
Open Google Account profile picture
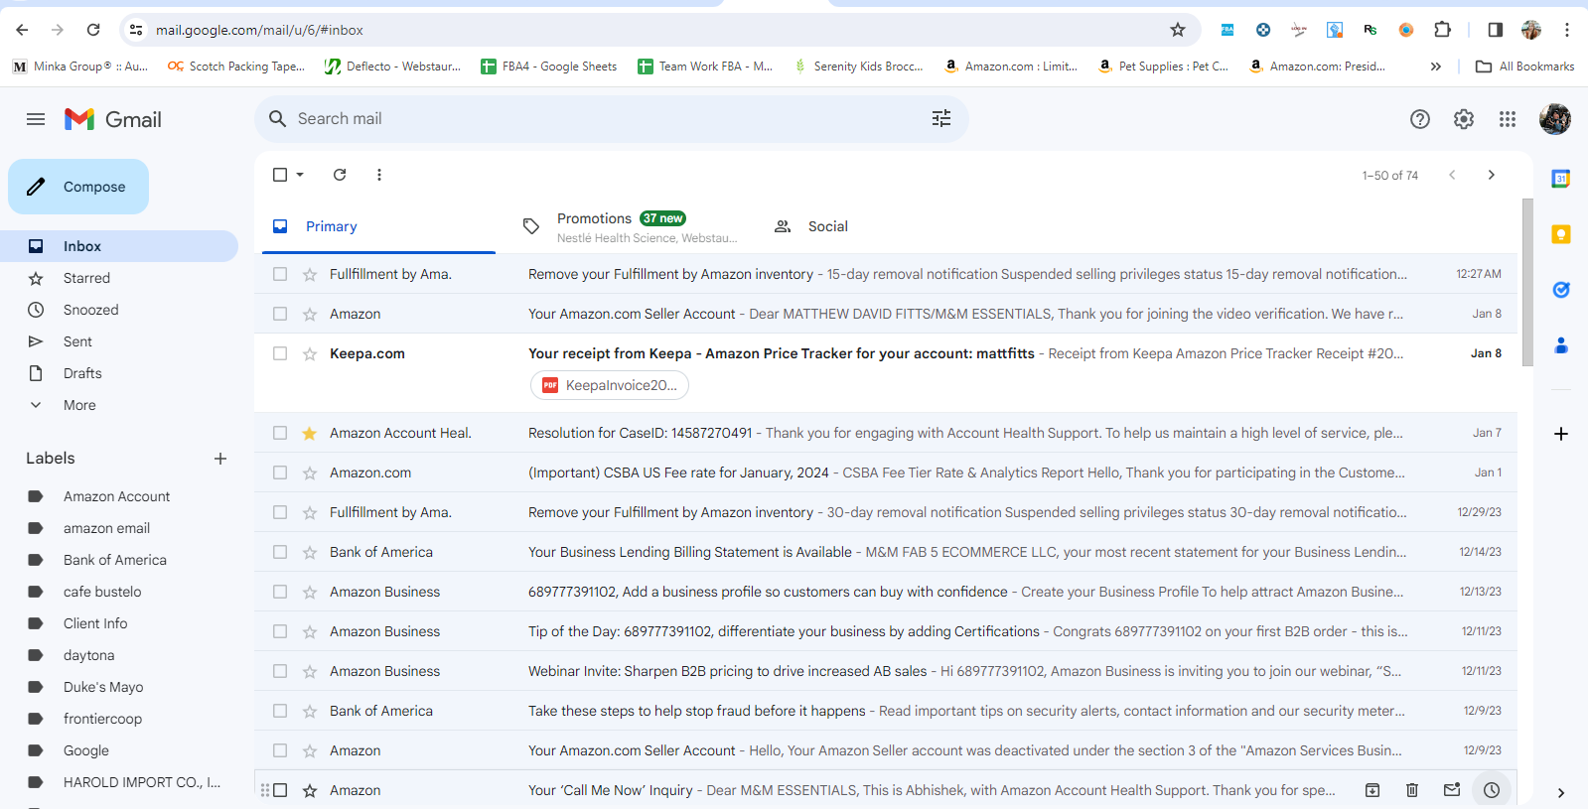[x=1555, y=119]
